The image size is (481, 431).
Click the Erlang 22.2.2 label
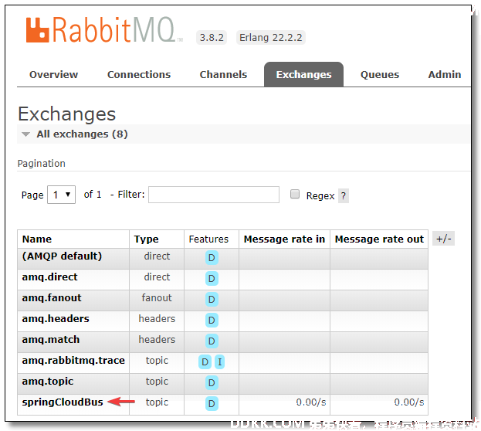(270, 37)
